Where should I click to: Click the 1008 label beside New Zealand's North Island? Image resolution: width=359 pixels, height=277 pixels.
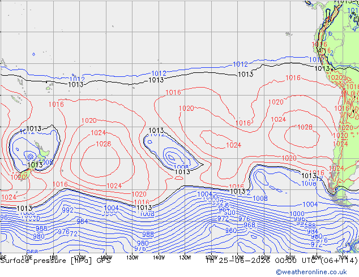pyautogui.click(x=48, y=162)
